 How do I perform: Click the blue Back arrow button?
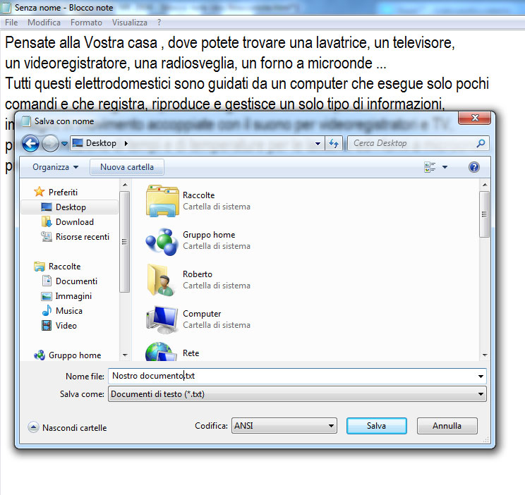(x=30, y=144)
